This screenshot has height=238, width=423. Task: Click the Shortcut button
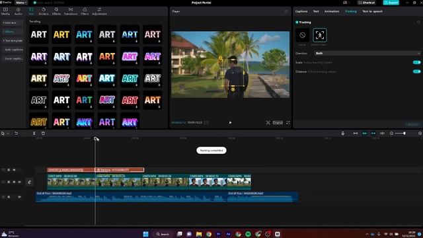coord(367,3)
